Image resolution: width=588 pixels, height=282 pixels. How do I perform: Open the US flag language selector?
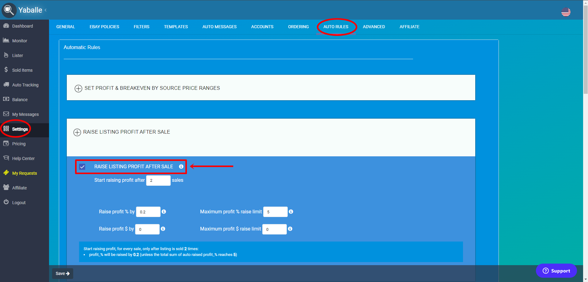pyautogui.click(x=566, y=12)
